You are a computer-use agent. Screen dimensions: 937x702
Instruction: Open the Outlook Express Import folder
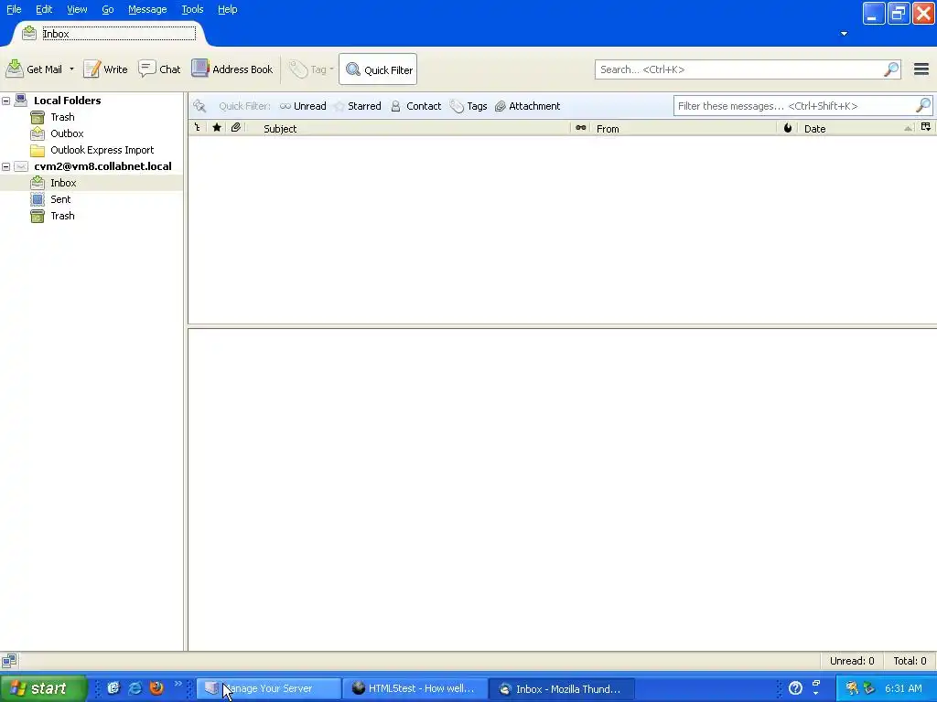point(102,150)
